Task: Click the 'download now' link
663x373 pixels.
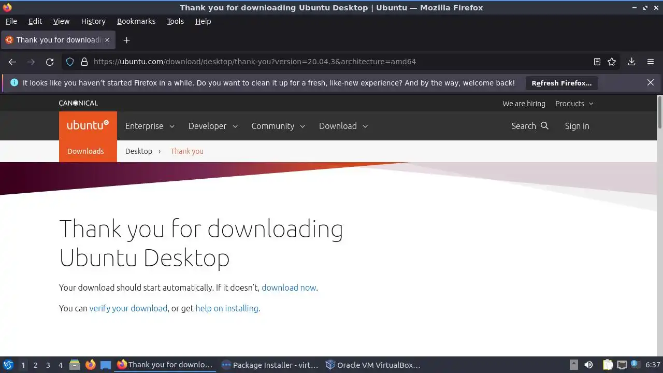Action: (x=289, y=288)
